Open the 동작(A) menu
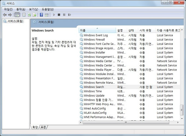The width and height of the screenshot is (186, 136). tap(21, 9)
